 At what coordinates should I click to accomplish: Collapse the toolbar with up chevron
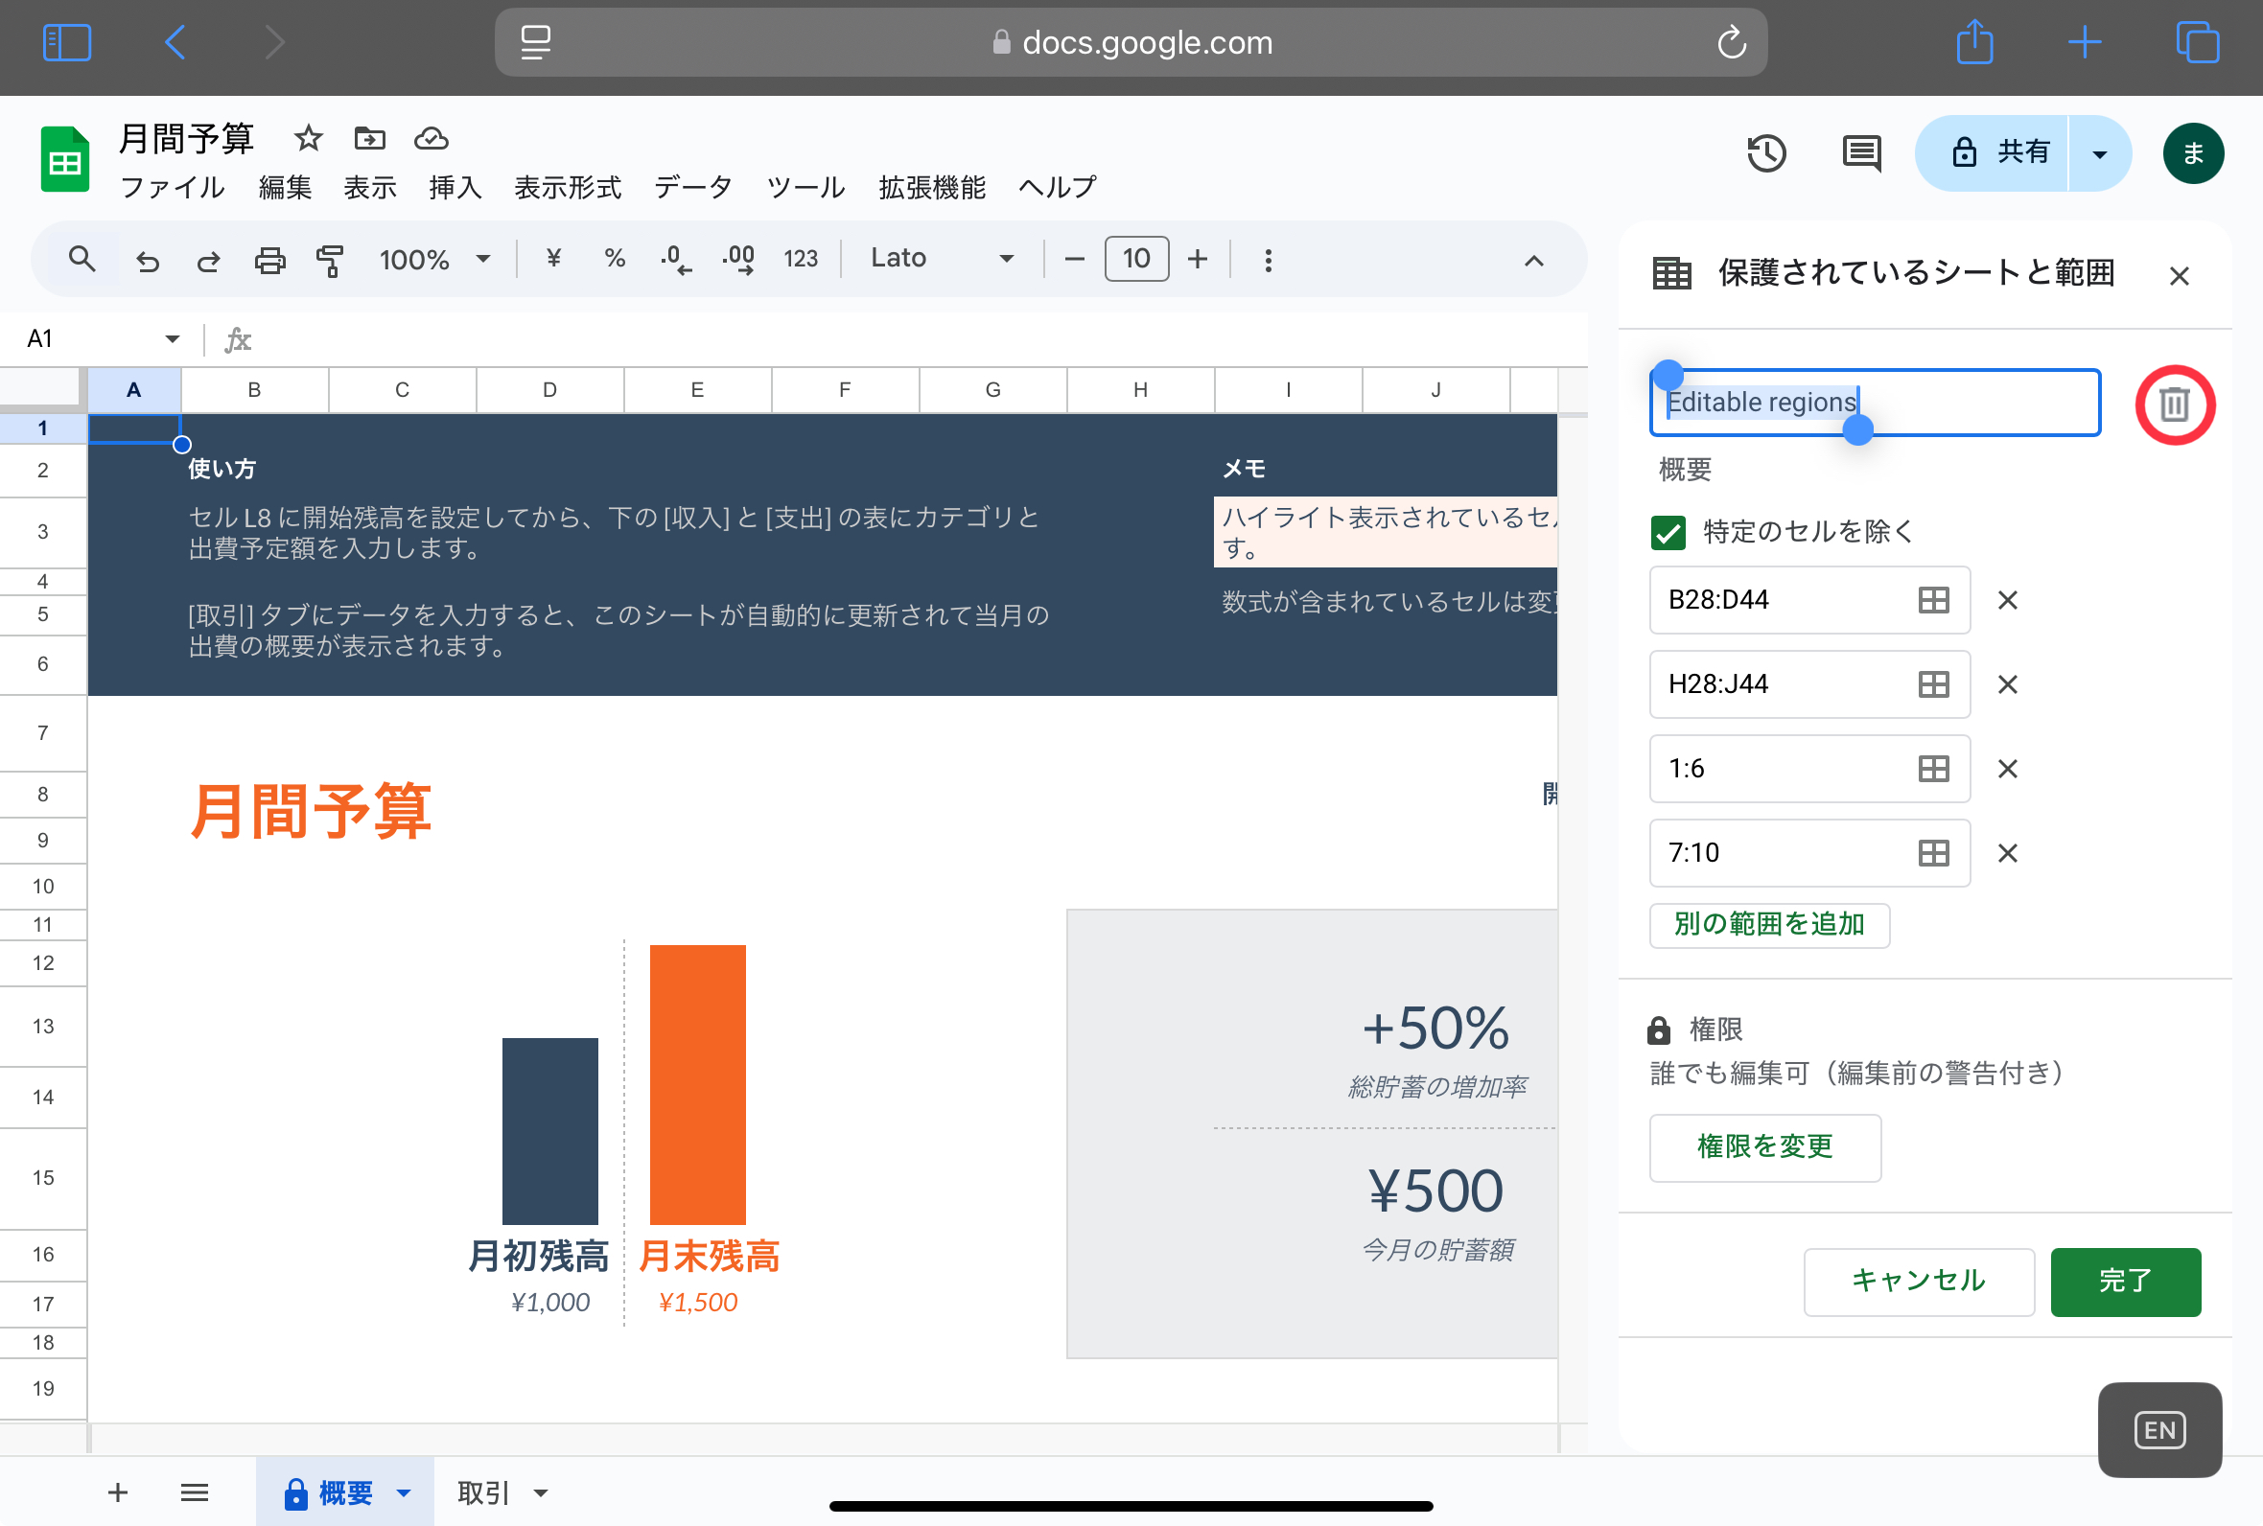[1533, 260]
